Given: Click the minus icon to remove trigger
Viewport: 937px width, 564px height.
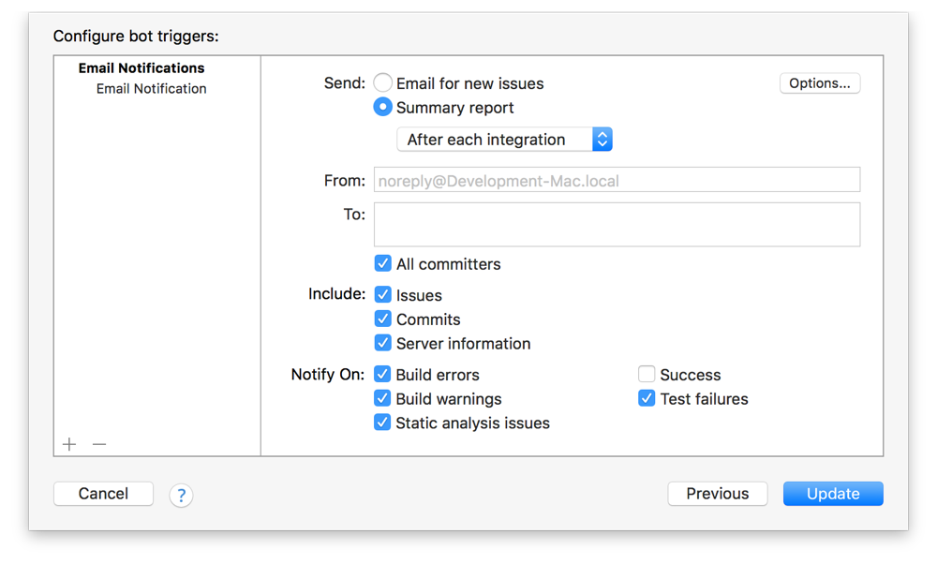Looking at the screenshot, I should 99,444.
